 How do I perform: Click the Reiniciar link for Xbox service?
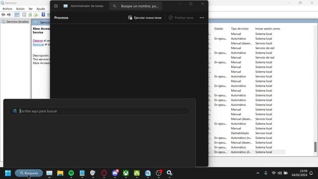tap(38, 44)
